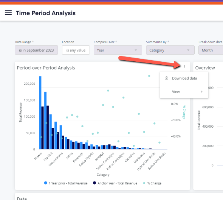Click the dark navy Anchor Year legend dot
The width and height of the screenshot is (223, 200).
94,183
